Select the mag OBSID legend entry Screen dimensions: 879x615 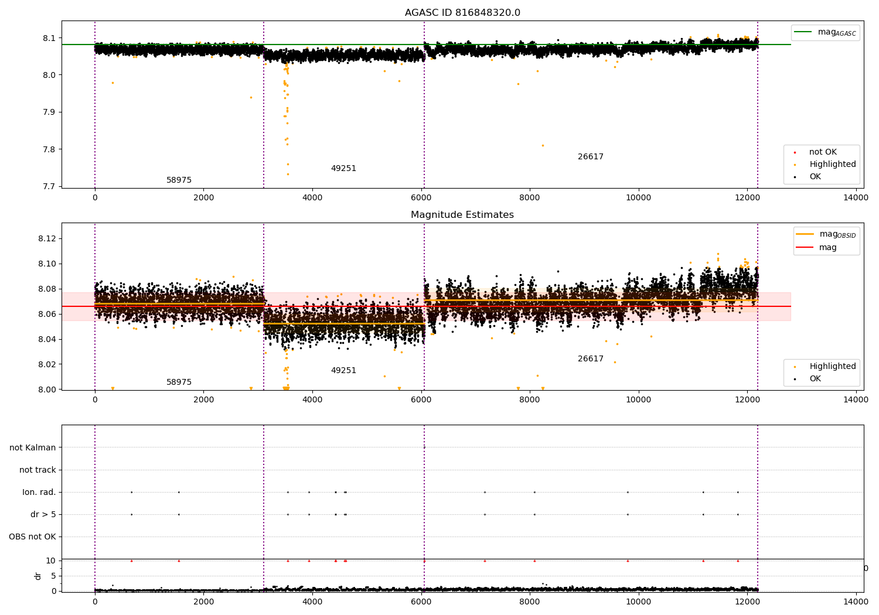pyautogui.click(x=837, y=234)
